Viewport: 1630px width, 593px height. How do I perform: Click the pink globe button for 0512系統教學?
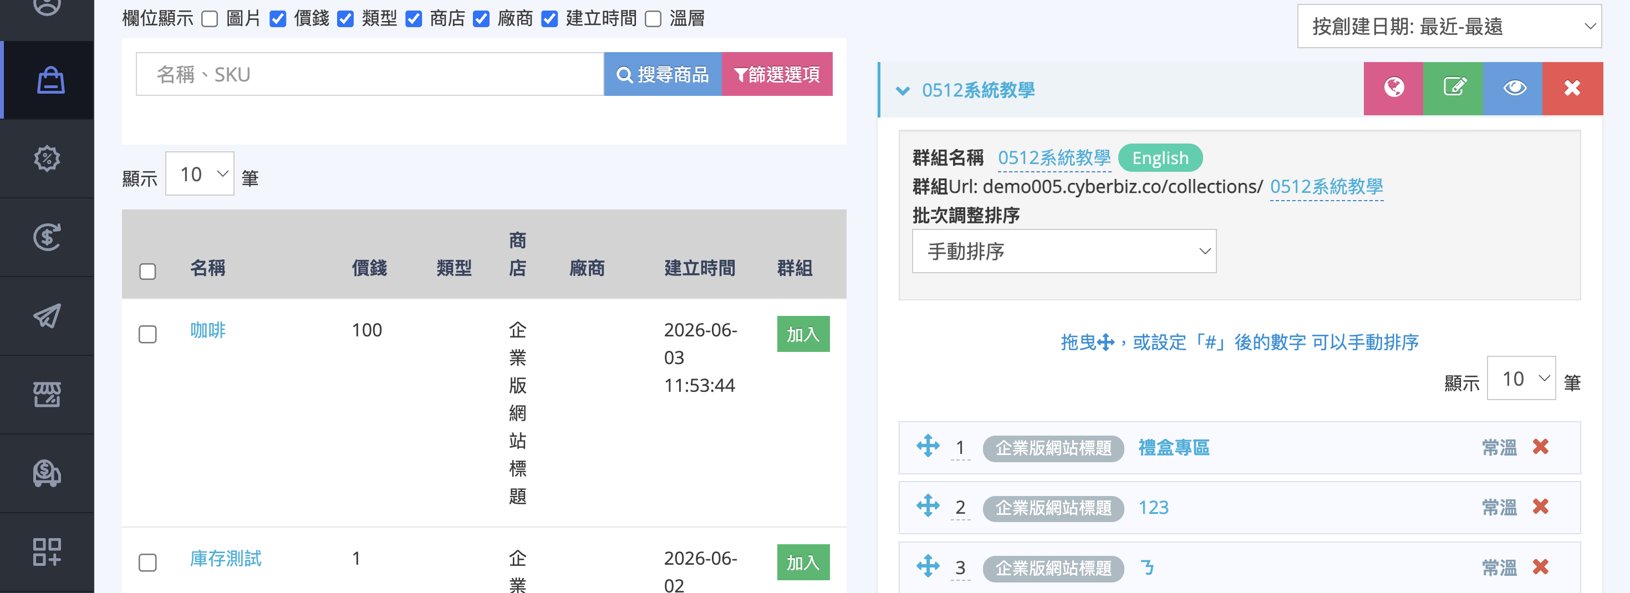1393,89
